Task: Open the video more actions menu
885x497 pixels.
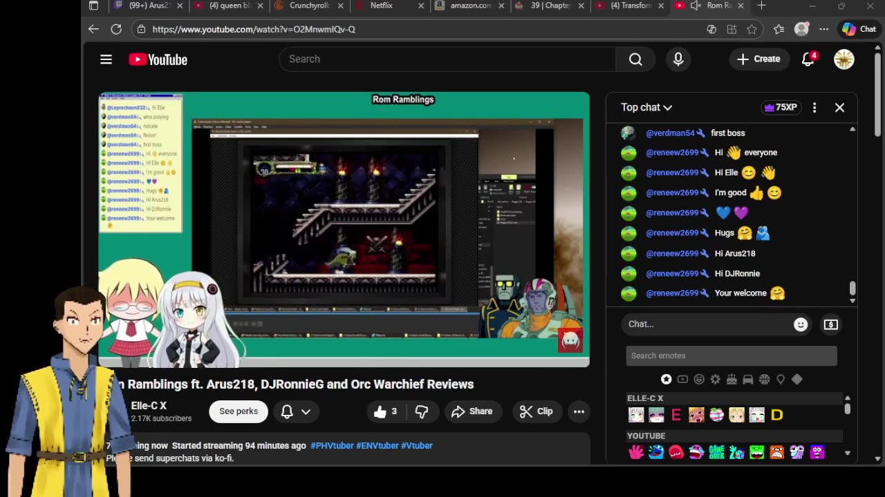Action: point(579,411)
